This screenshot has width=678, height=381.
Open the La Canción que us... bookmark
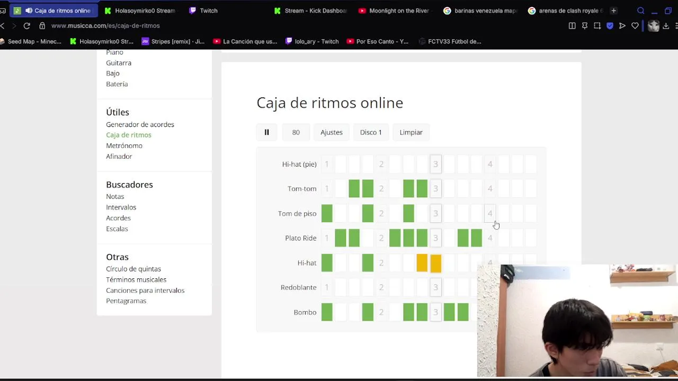[245, 41]
